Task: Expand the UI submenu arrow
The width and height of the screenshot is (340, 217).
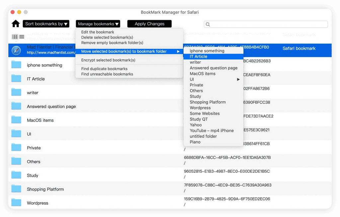Action: coord(238,79)
